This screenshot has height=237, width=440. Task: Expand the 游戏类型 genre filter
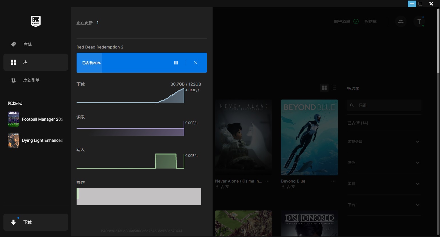[x=384, y=142]
